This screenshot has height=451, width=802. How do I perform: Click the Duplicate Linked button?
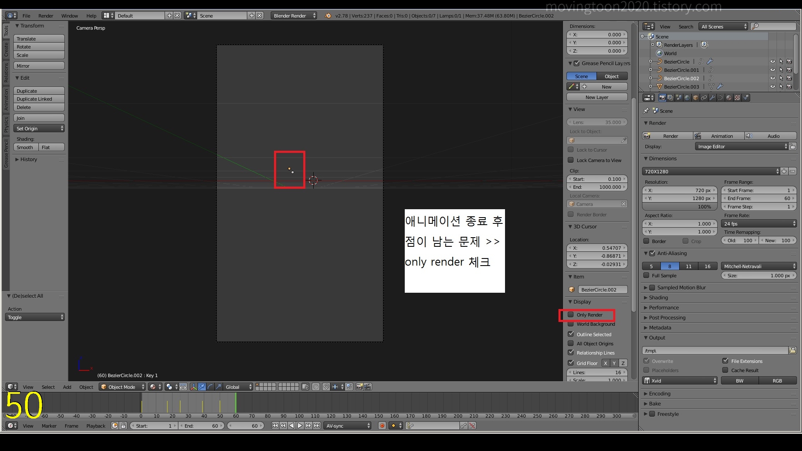pos(39,99)
